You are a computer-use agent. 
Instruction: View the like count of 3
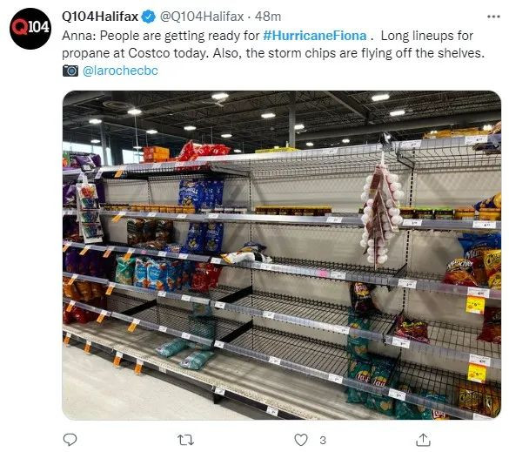[322, 440]
